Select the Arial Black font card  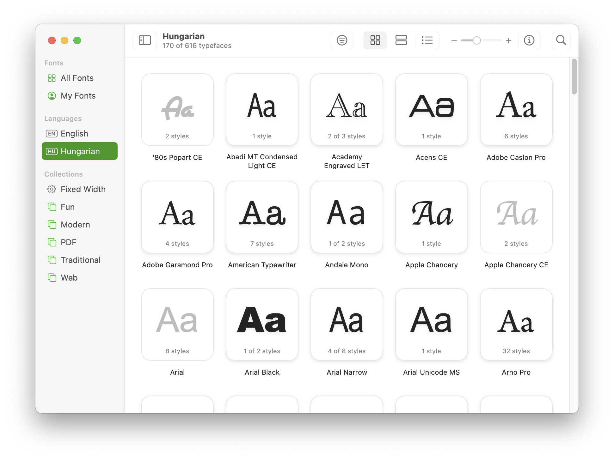pos(262,324)
